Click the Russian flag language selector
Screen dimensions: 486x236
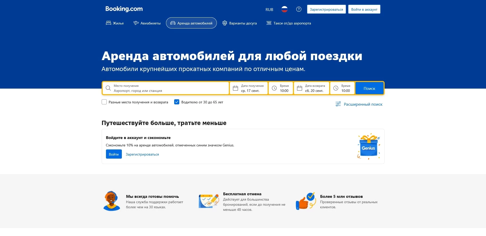coord(284,9)
